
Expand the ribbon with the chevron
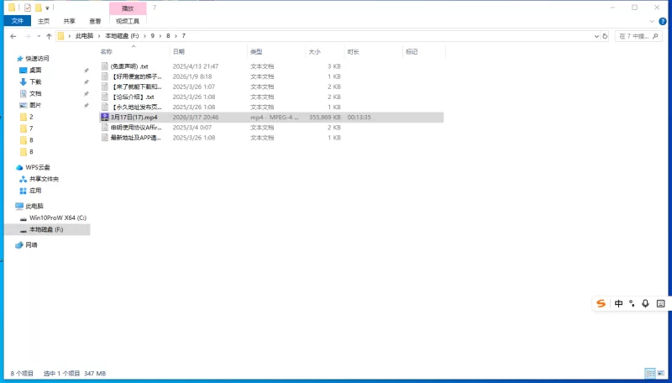click(x=652, y=22)
